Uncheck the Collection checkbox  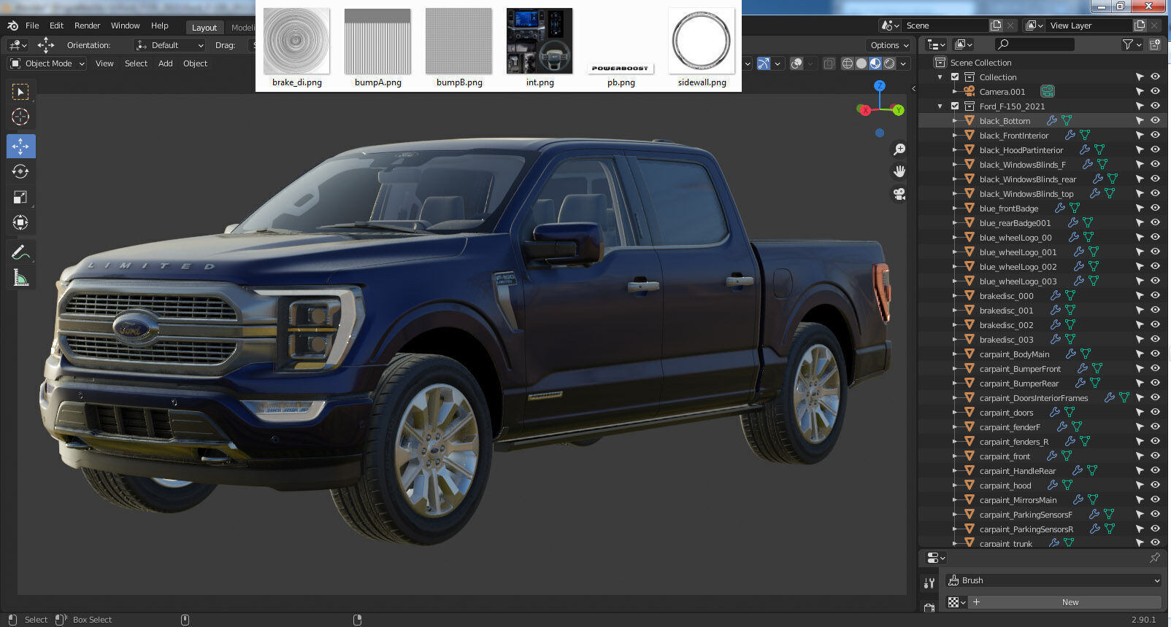coord(955,77)
